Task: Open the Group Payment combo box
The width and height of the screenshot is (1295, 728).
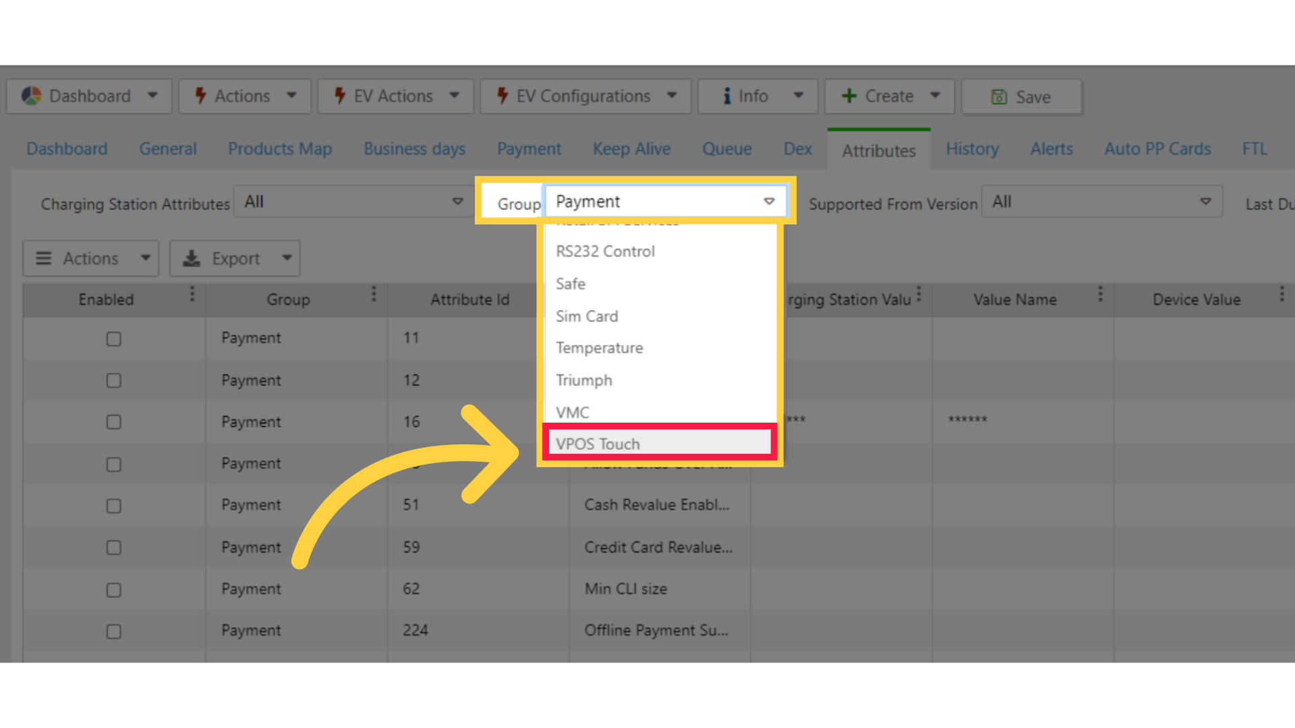Action: point(666,201)
